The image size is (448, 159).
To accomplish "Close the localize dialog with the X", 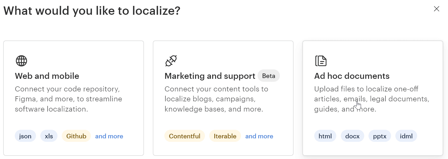I will tap(436, 9).
